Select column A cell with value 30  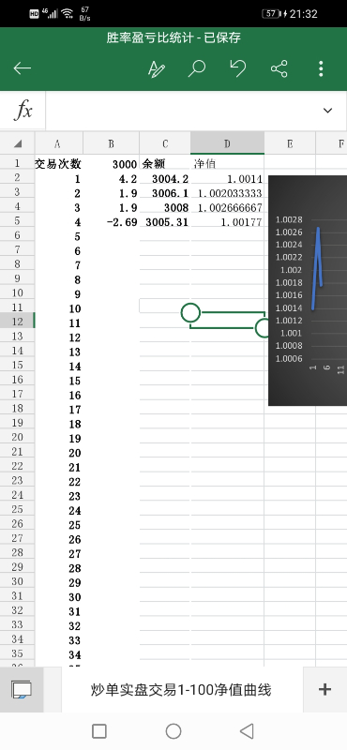pos(58,597)
